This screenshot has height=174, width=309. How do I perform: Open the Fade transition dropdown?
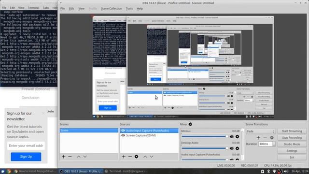click(261, 131)
